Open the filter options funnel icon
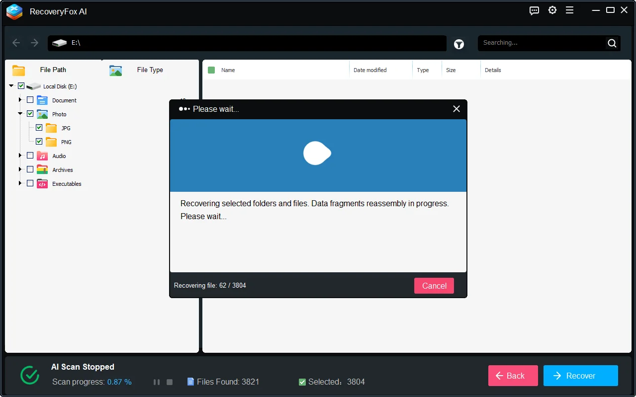The height and width of the screenshot is (397, 636). point(458,44)
